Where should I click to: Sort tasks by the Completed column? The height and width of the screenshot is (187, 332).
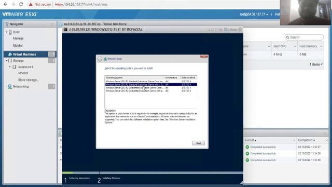(307, 140)
